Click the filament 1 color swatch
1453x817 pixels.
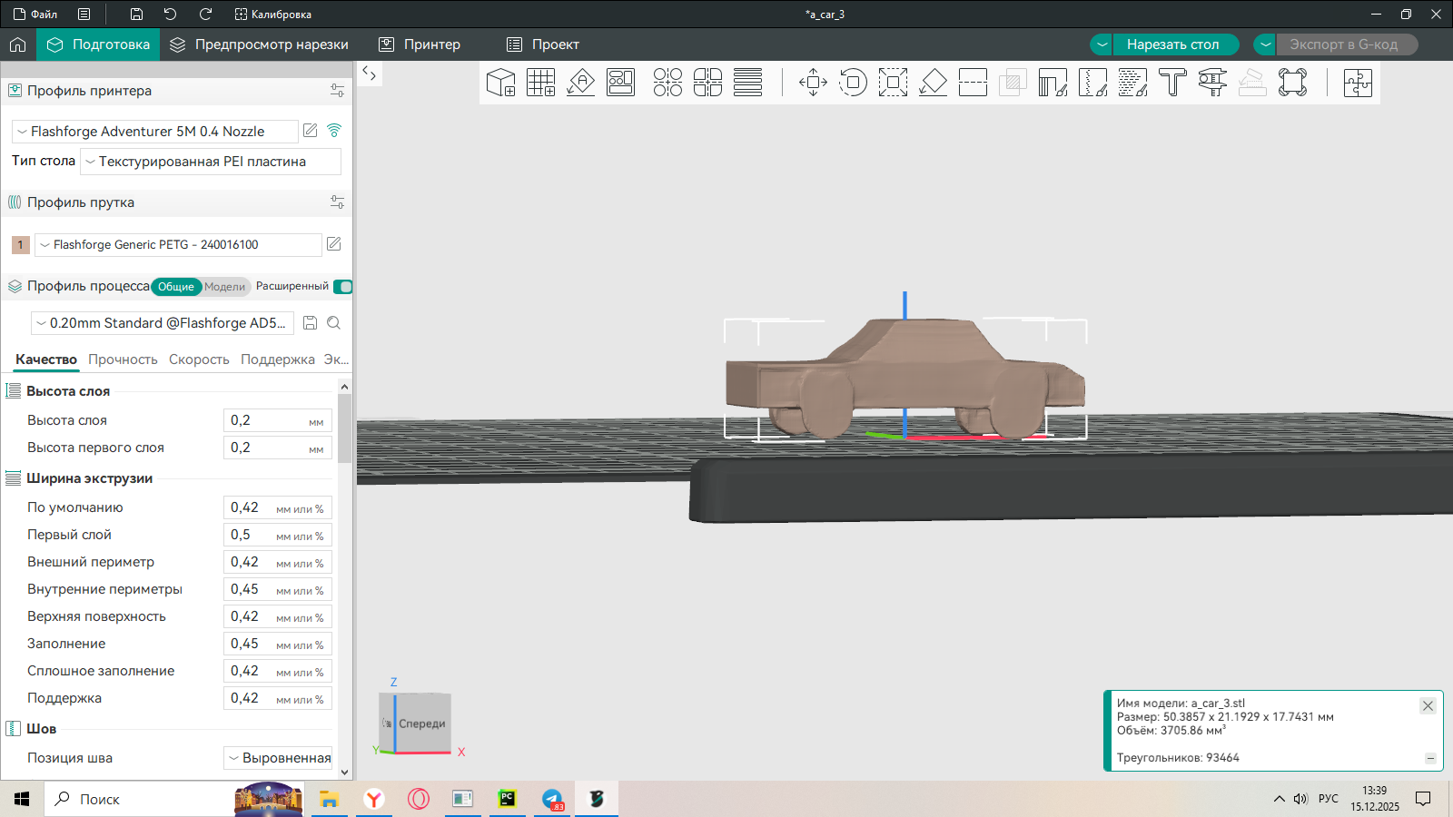point(21,244)
